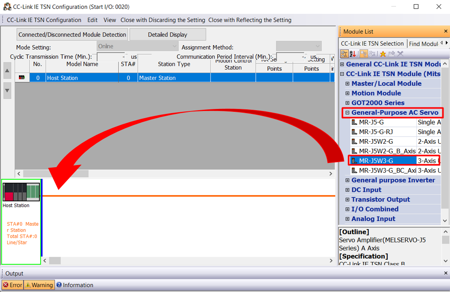Viewport: 450px width, 292px height.
Task: Click the Cyclic Transmission Time input field
Action: pyautogui.click(x=111, y=57)
